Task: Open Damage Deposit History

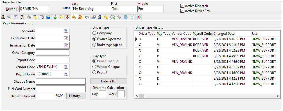Action: coord(76,96)
